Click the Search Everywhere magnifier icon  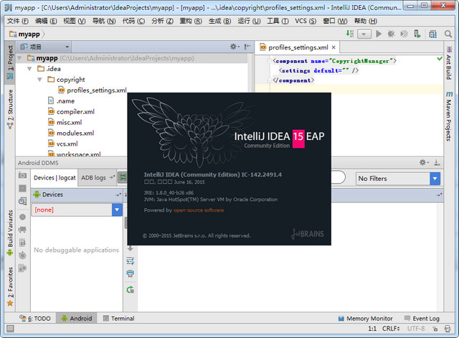click(x=448, y=34)
